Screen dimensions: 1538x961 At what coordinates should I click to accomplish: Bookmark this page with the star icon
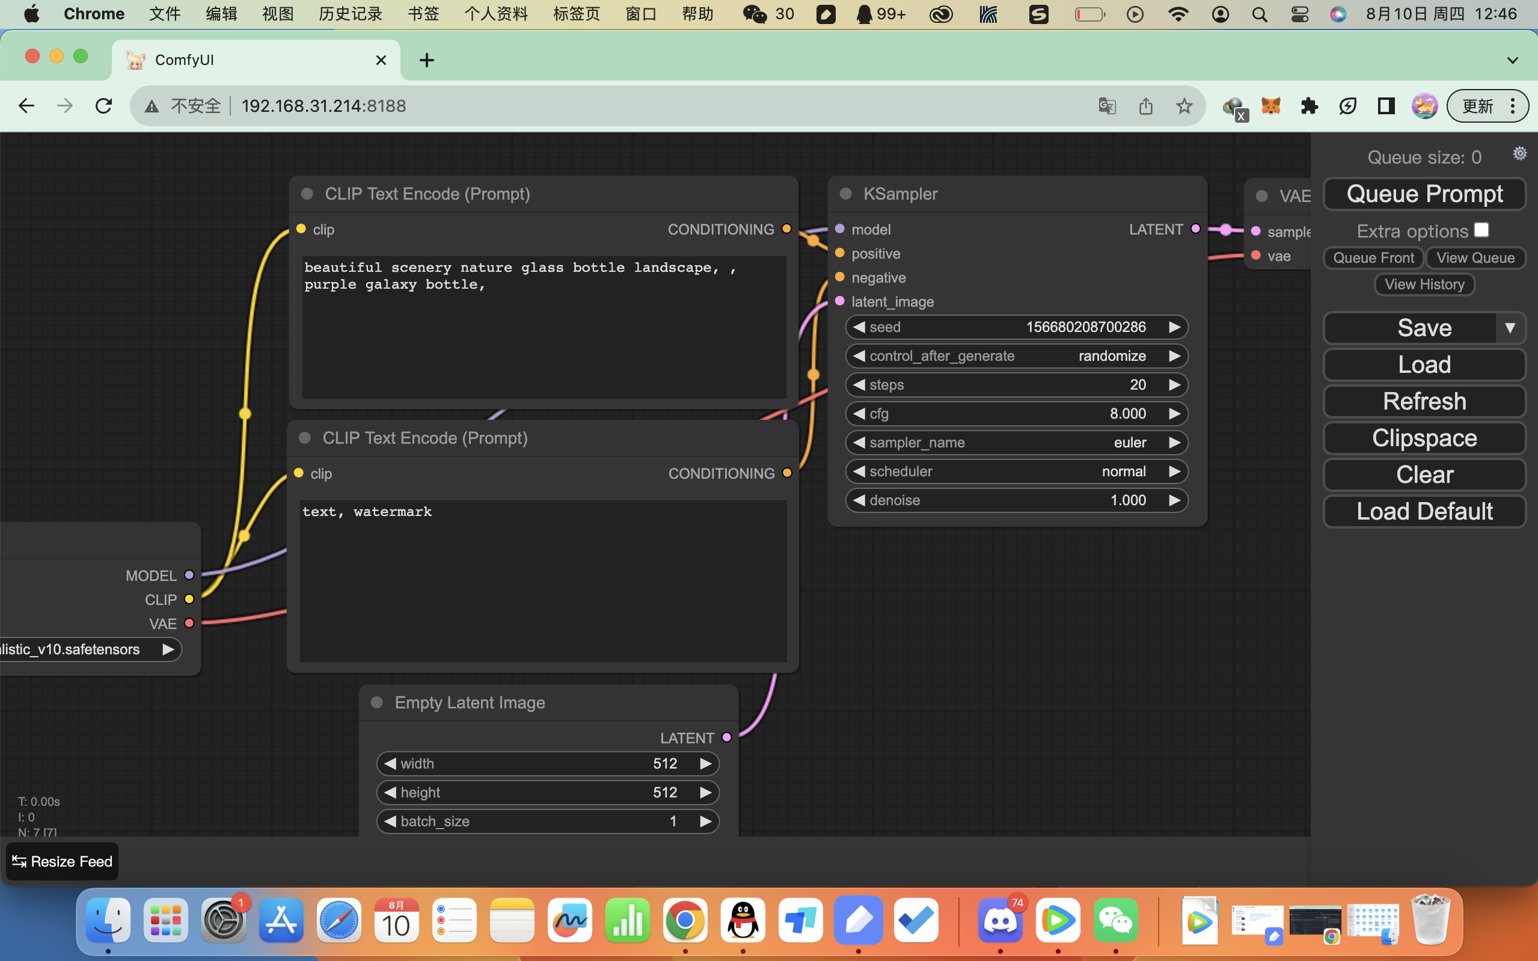pos(1184,105)
